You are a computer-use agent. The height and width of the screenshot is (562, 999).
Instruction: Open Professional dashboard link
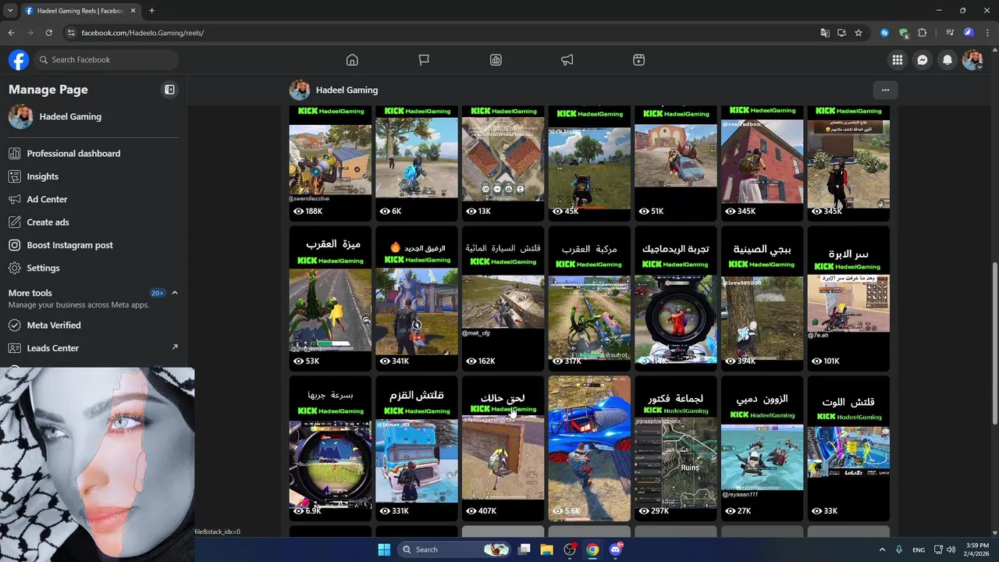pos(73,154)
